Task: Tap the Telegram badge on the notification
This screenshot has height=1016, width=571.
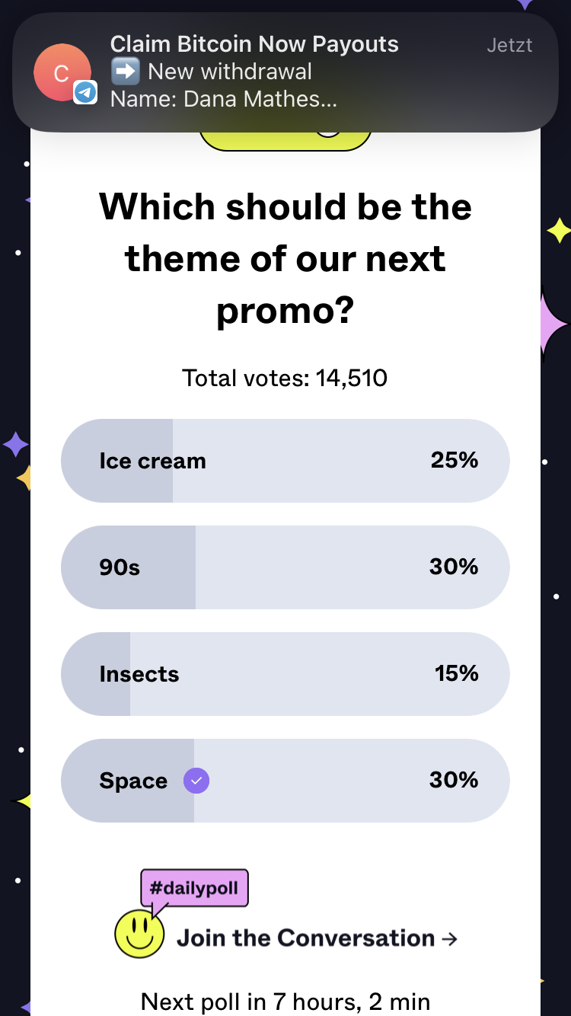Action: click(x=85, y=93)
